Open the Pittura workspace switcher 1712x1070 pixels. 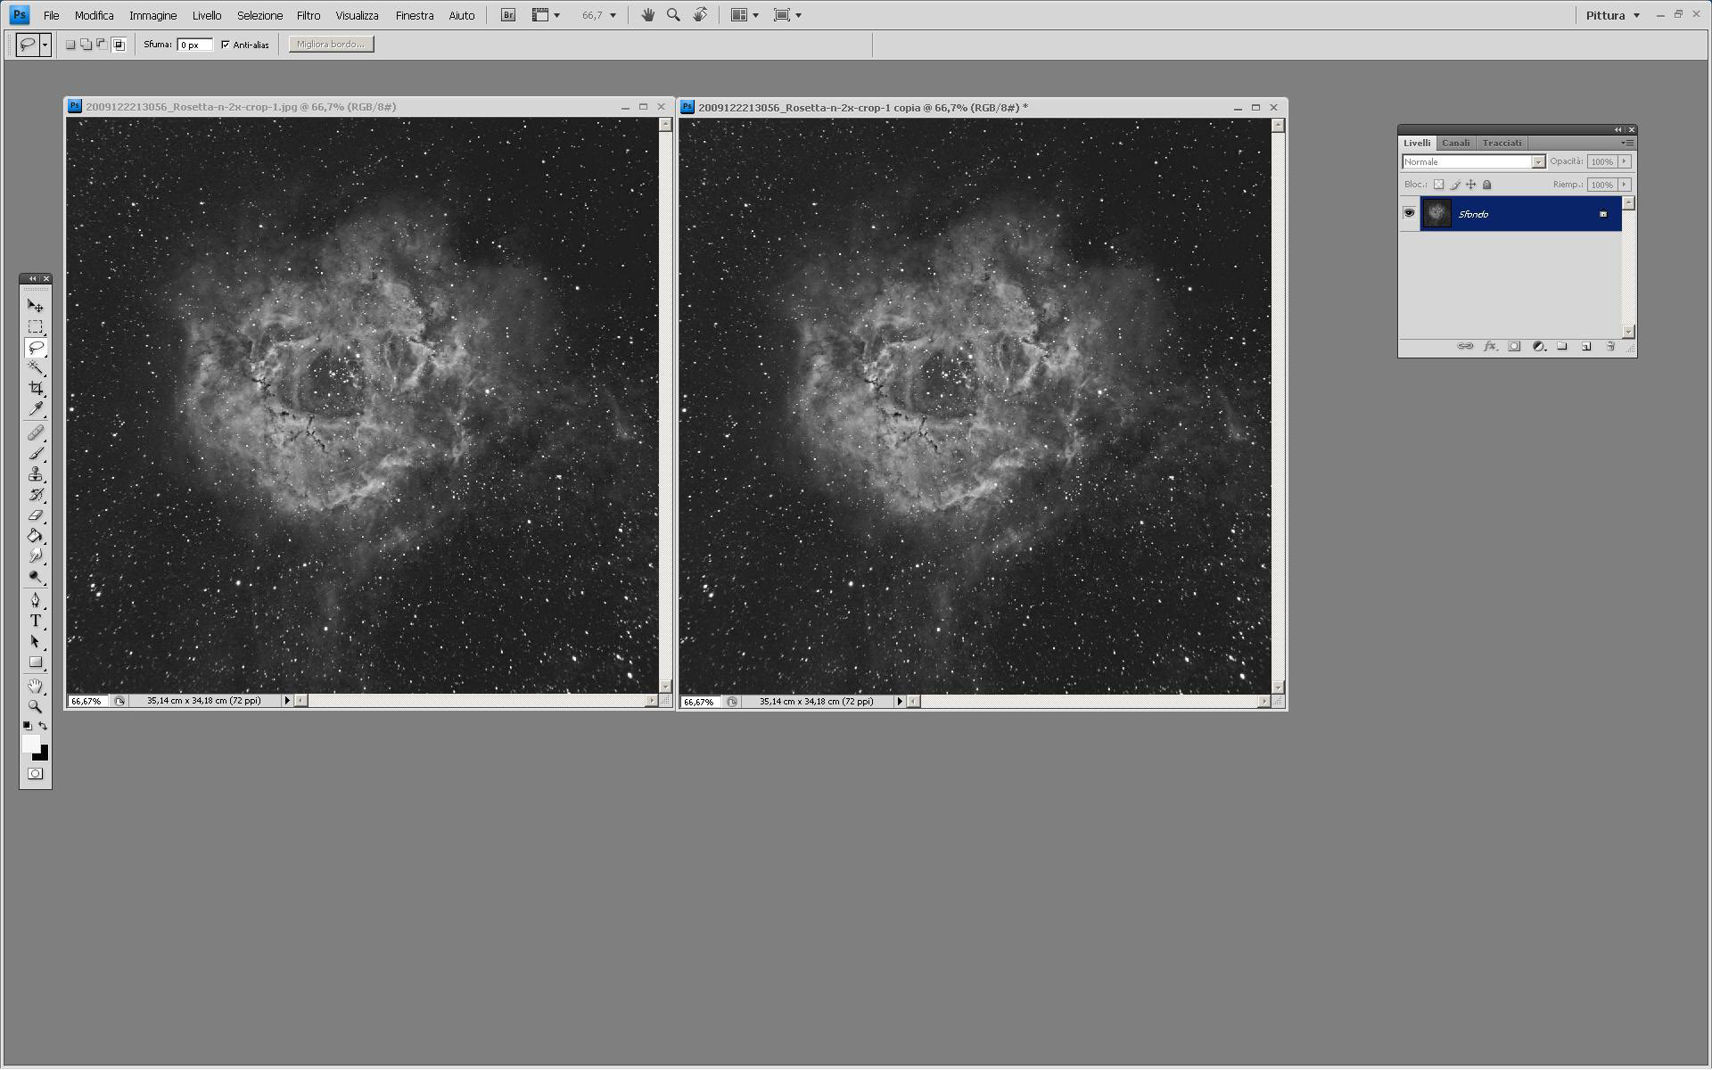click(1612, 15)
